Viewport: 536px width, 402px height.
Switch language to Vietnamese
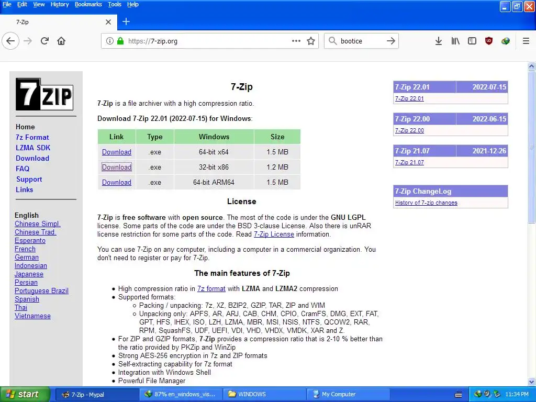point(33,316)
